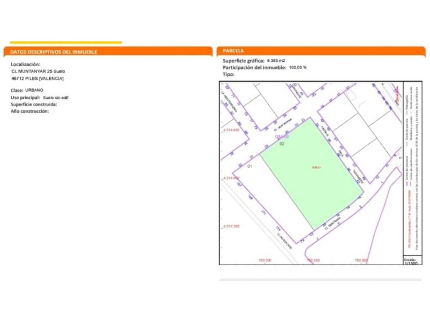Click house number 171 on the map
The height and width of the screenshot is (323, 430).
pos(264,212)
